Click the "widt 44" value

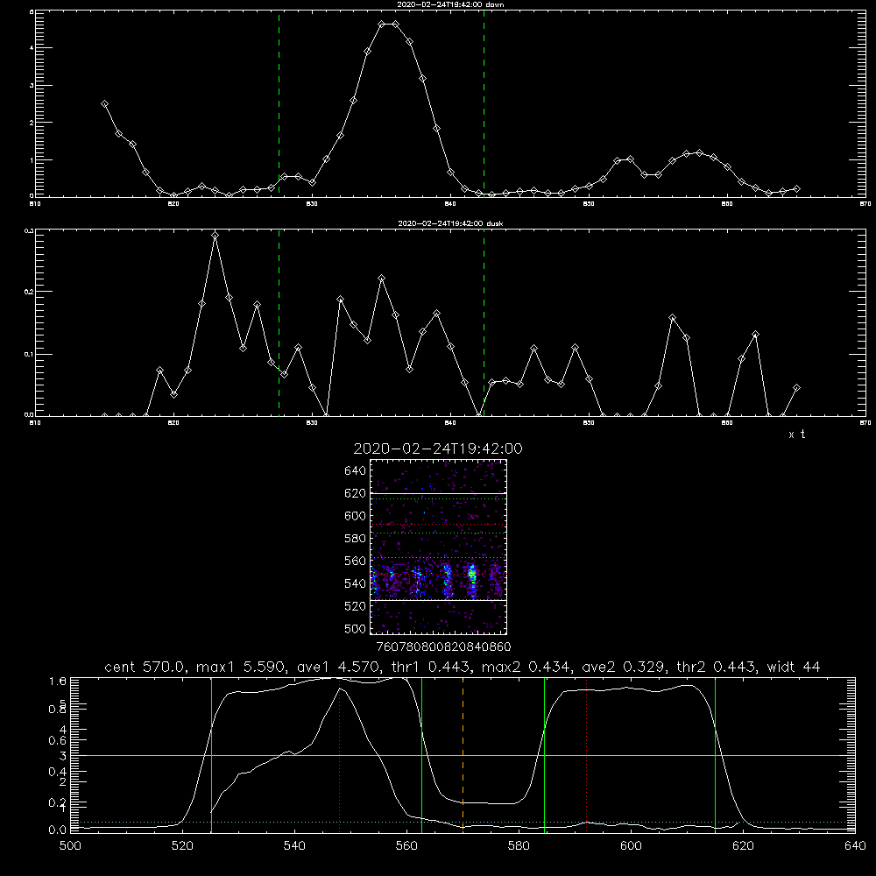tap(794, 667)
